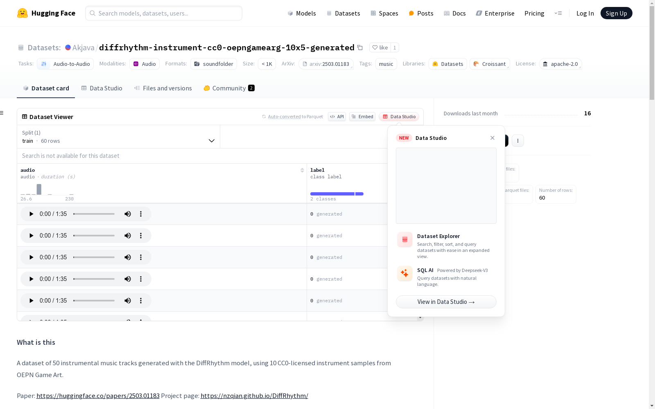Open Posts in the top navigation
The width and height of the screenshot is (655, 409).
pyautogui.click(x=421, y=13)
